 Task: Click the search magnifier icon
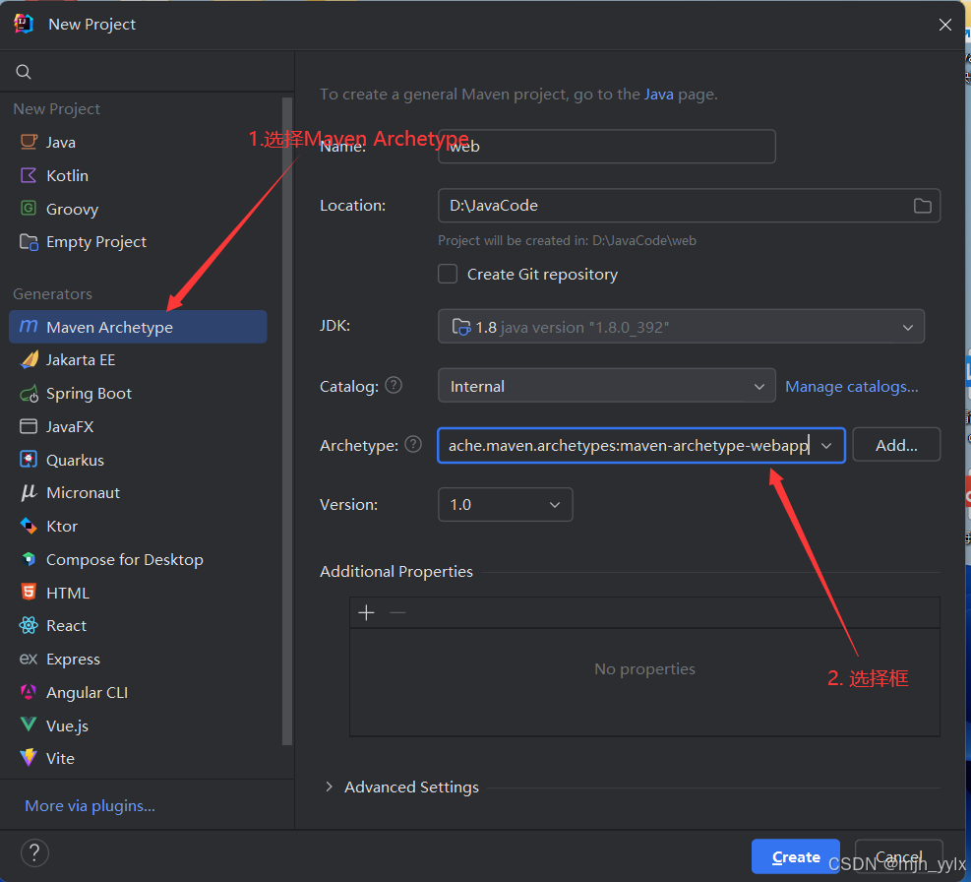[x=24, y=72]
